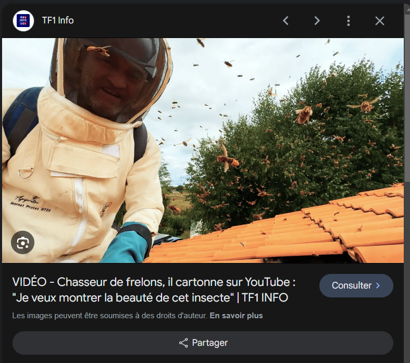This screenshot has width=410, height=363.
Task: Close the image preview panel
Action: click(380, 21)
